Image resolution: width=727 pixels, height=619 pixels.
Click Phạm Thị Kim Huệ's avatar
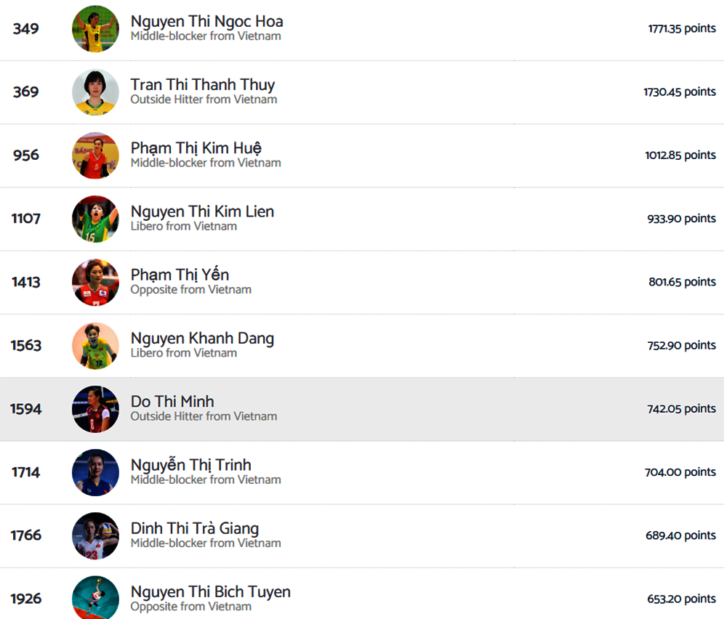pyautogui.click(x=95, y=155)
